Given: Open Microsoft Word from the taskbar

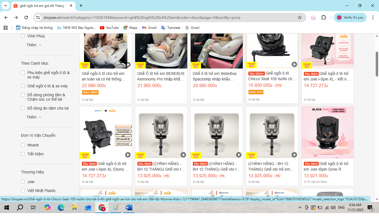Looking at the screenshot, I should [x=129, y=208].
